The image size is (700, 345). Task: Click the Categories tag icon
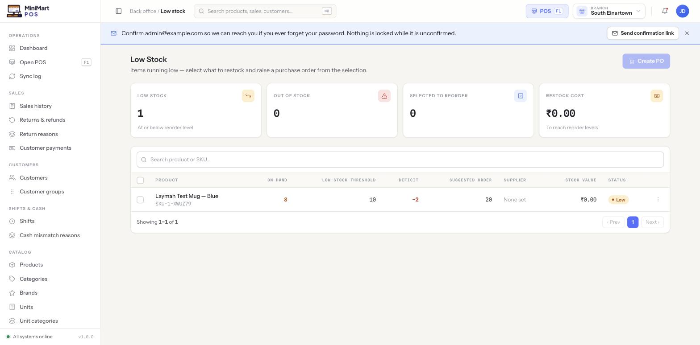click(12, 279)
